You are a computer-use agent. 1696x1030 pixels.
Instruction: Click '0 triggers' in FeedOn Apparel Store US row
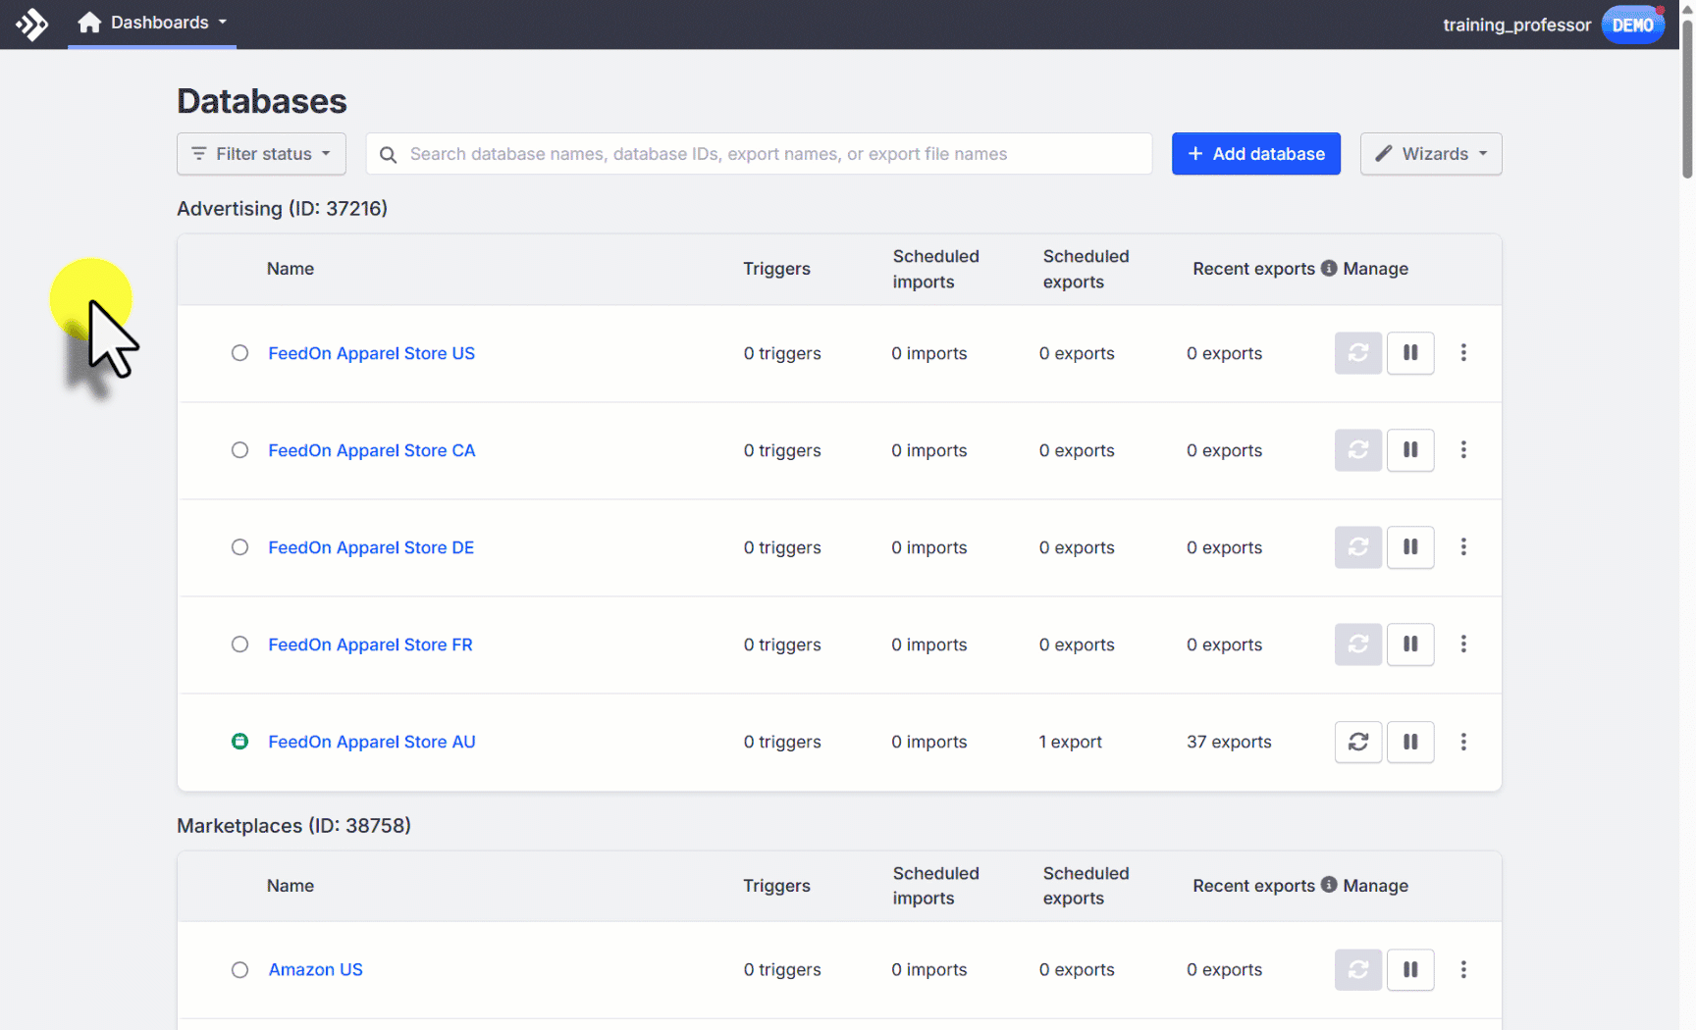pos(782,353)
